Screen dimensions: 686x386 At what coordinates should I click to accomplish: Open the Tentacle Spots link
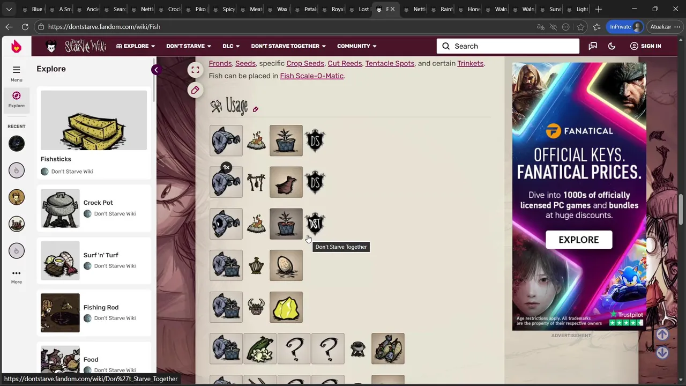pos(390,63)
